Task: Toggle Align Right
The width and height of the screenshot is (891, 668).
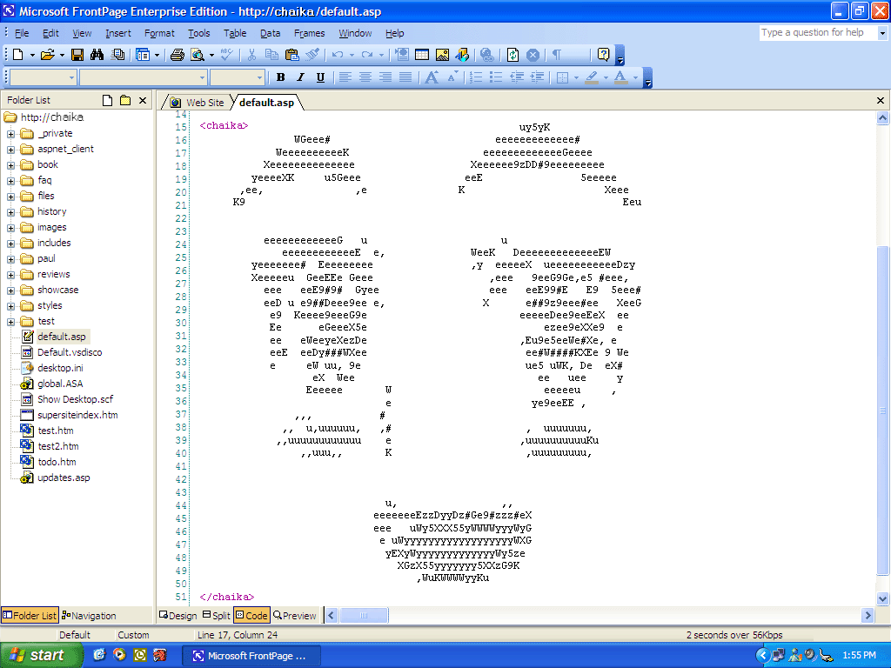Action: (385, 77)
